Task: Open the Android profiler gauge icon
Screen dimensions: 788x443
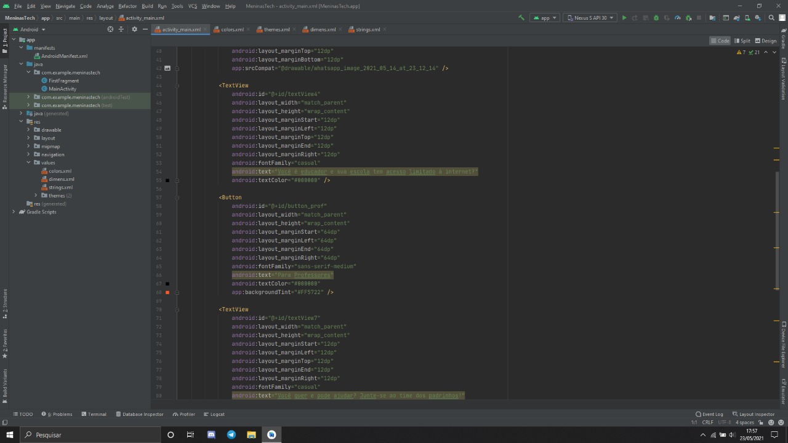Action: (677, 18)
